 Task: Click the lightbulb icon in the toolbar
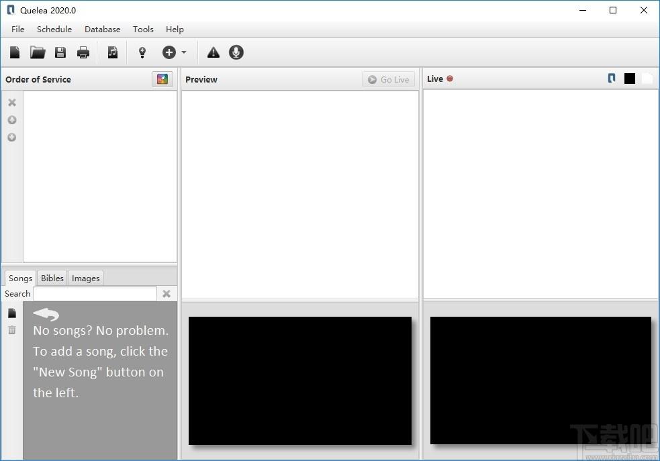(142, 52)
